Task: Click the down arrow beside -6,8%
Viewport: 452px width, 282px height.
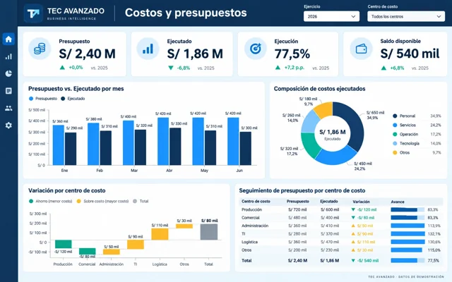Action: pos(171,68)
